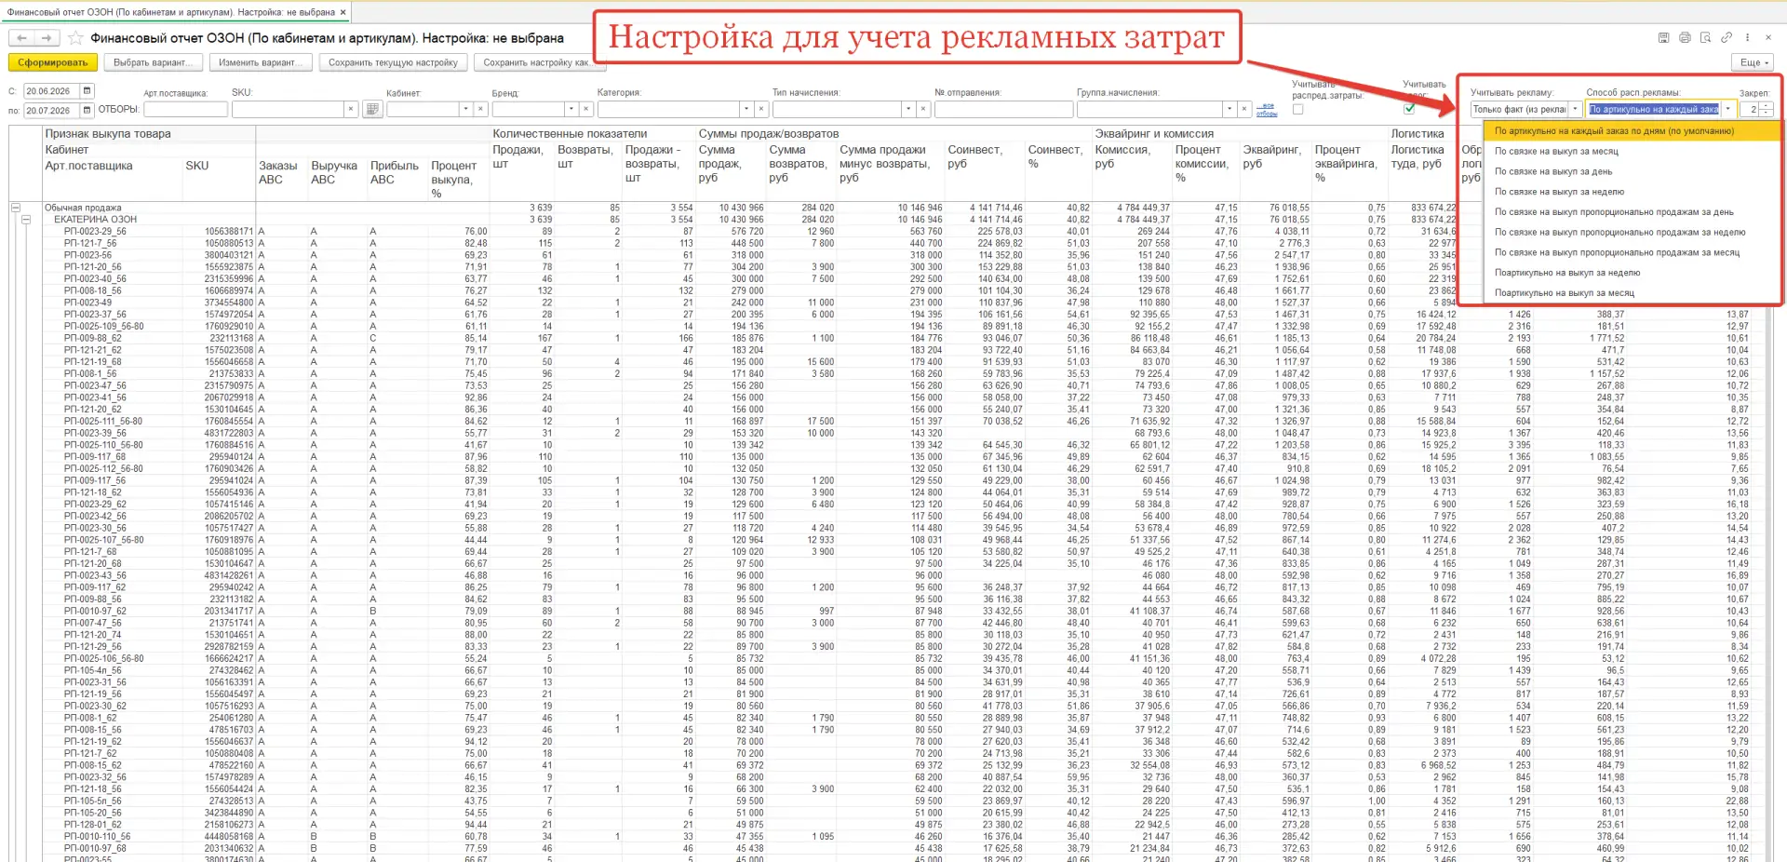Open the Еще menu
This screenshot has height=862, width=1787.
point(1754,62)
